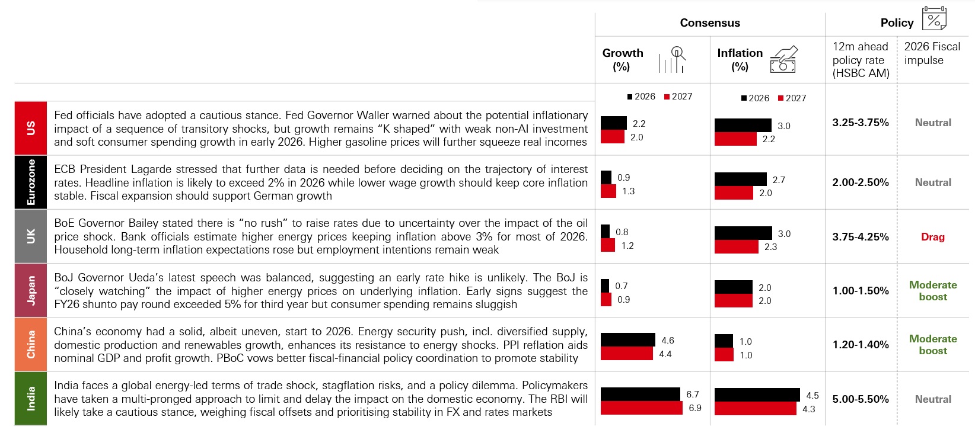Screen dimensions: 975x433
Task: Click the UK Drag fiscal impulse label
Action: (933, 237)
